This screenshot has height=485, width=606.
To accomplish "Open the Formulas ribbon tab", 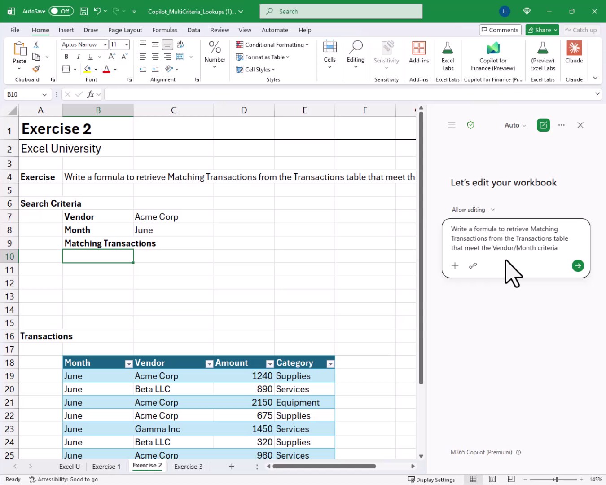I will click(x=165, y=30).
